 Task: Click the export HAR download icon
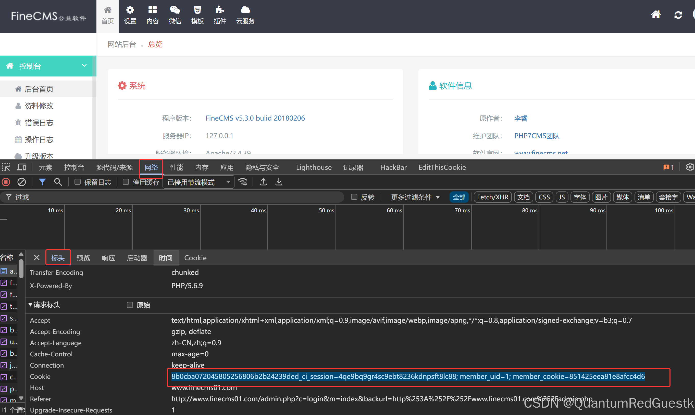pyautogui.click(x=279, y=182)
